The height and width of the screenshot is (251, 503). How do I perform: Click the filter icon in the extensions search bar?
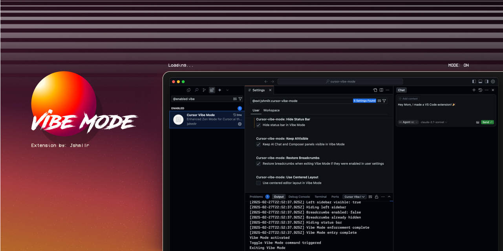coord(240,99)
